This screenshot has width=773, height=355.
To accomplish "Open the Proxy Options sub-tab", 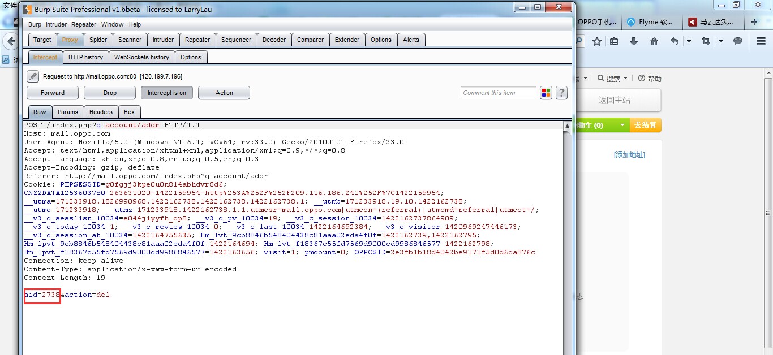I will tap(191, 57).
